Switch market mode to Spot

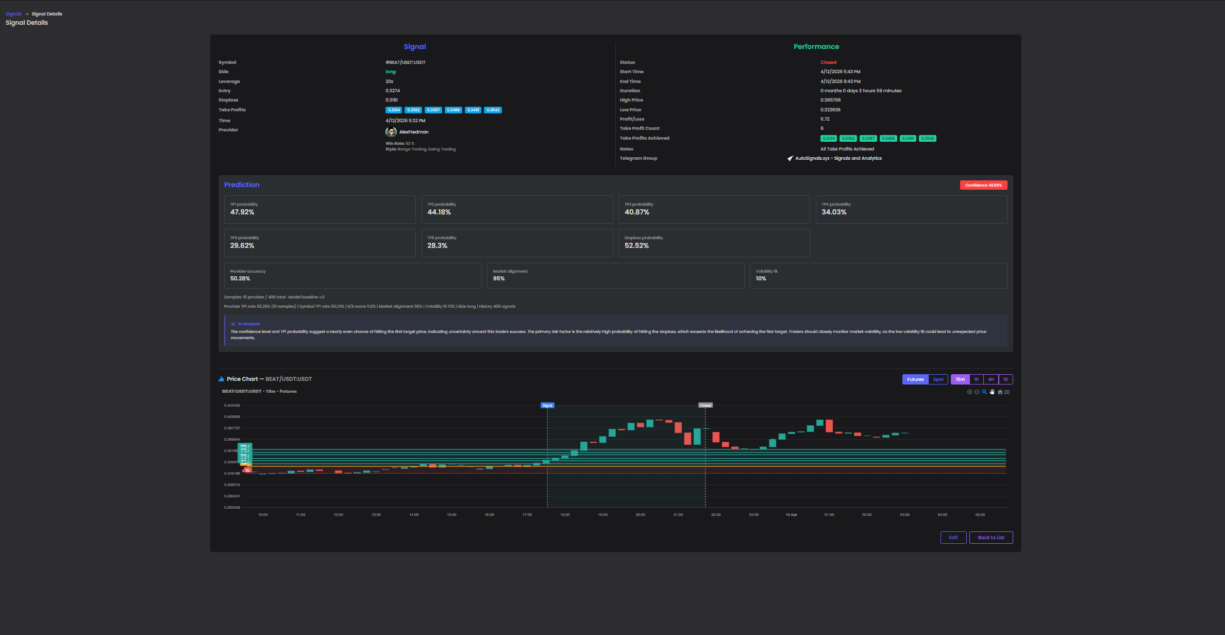tap(938, 379)
